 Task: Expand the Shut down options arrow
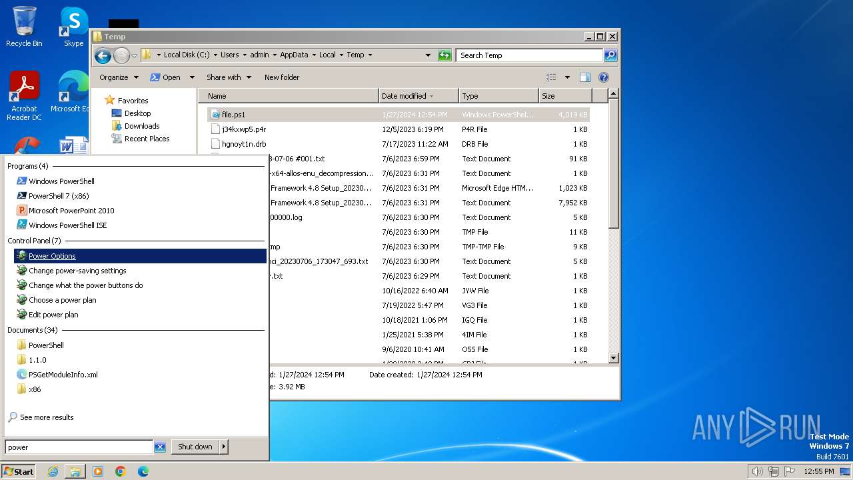(224, 447)
